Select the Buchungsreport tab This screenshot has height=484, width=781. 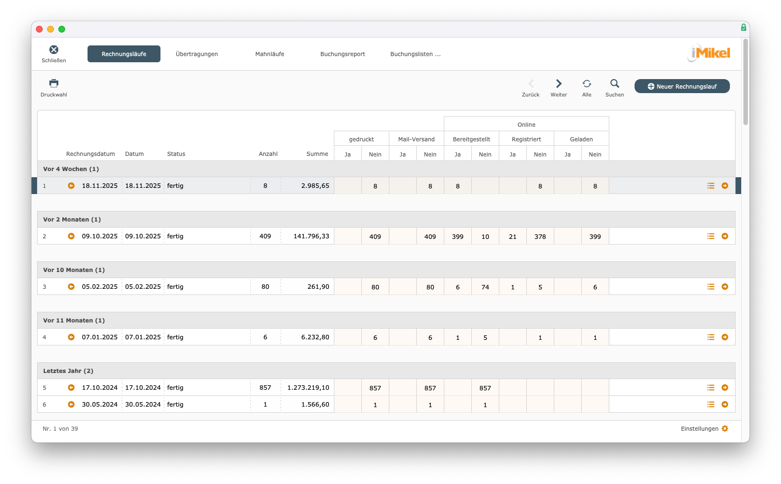pyautogui.click(x=342, y=54)
